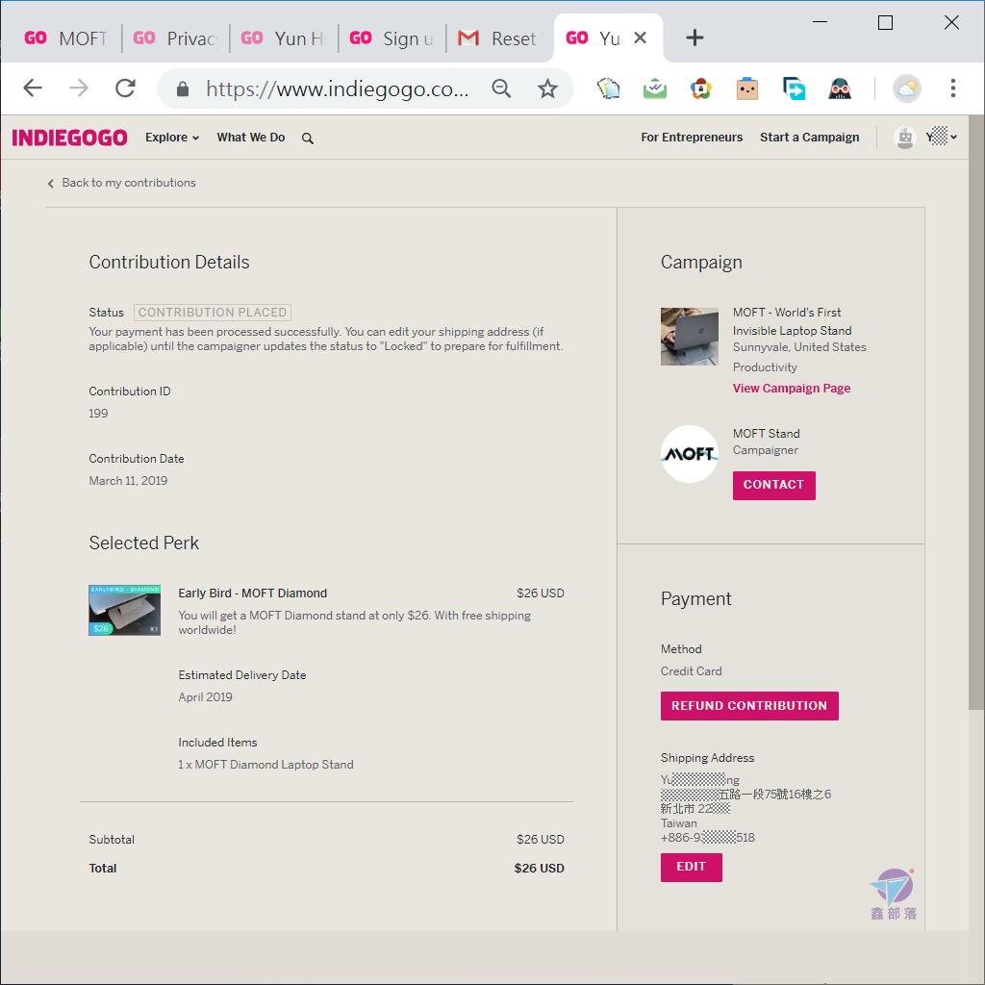Click the padlock site security icon
Image resolution: width=985 pixels, height=985 pixels.
[x=183, y=89]
